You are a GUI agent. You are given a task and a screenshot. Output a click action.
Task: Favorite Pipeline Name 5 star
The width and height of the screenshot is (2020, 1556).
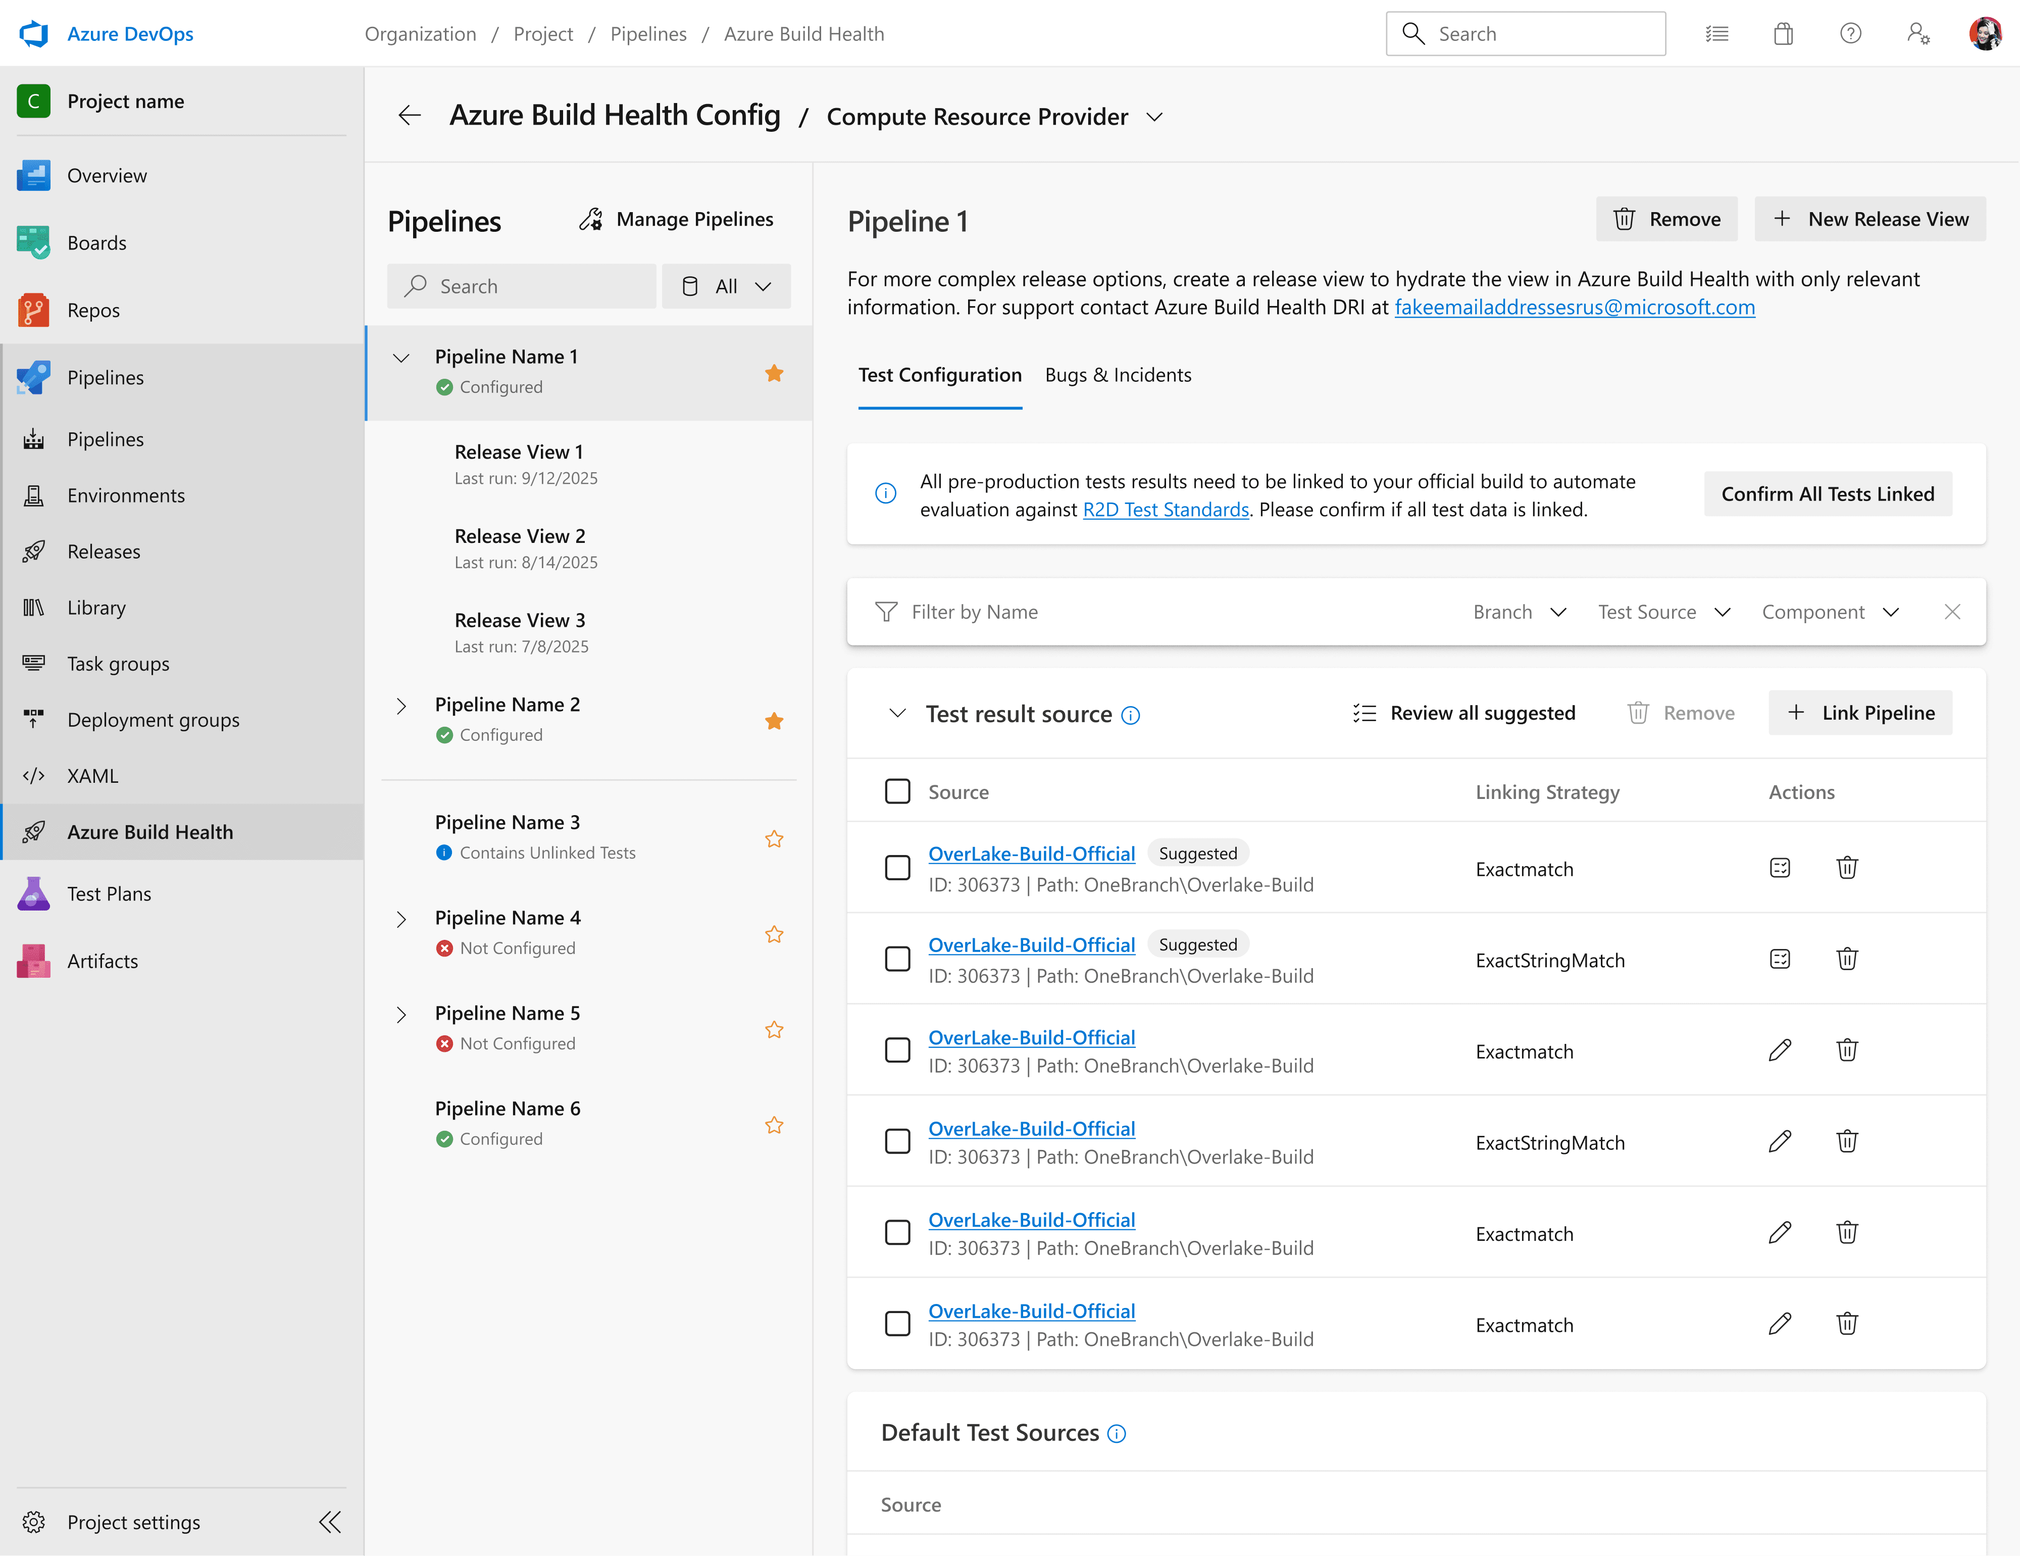coord(774,1030)
